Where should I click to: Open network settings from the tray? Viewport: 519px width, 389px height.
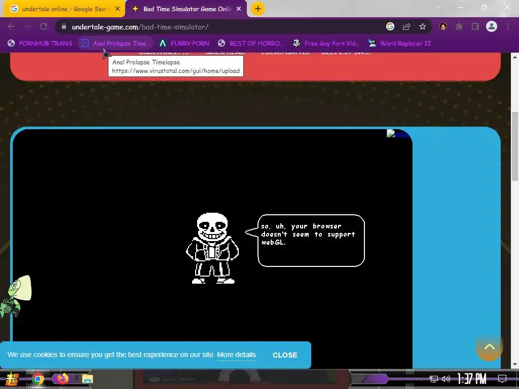click(x=434, y=379)
